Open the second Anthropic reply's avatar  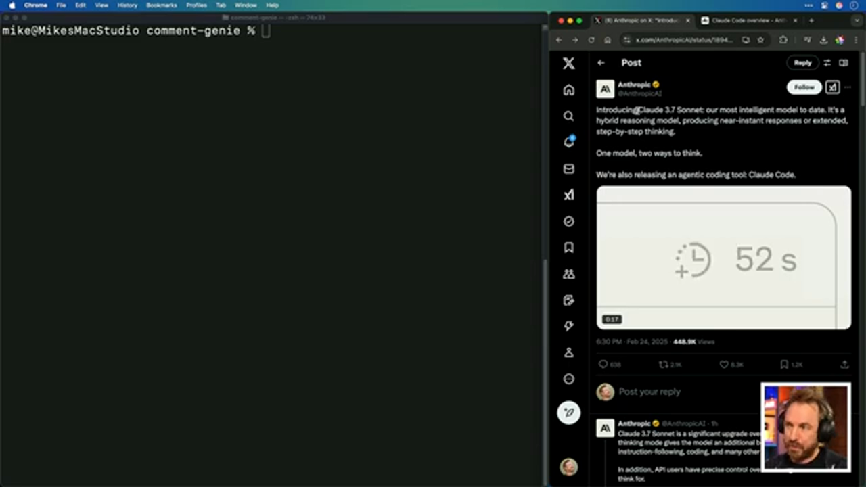pyautogui.click(x=606, y=428)
